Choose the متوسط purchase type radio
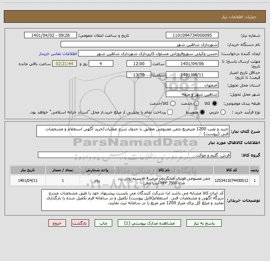 point(202,112)
